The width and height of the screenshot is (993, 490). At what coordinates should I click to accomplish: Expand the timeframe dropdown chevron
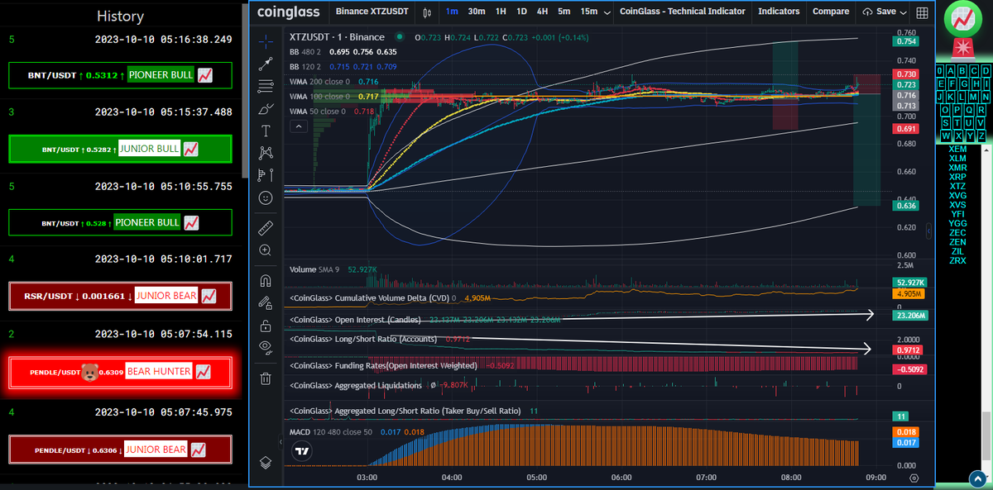click(607, 12)
